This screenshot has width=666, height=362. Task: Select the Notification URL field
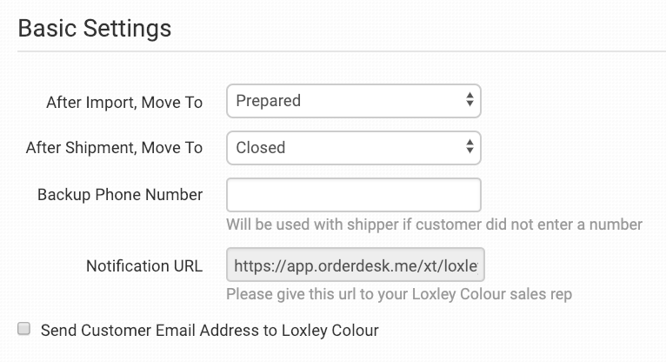(353, 266)
